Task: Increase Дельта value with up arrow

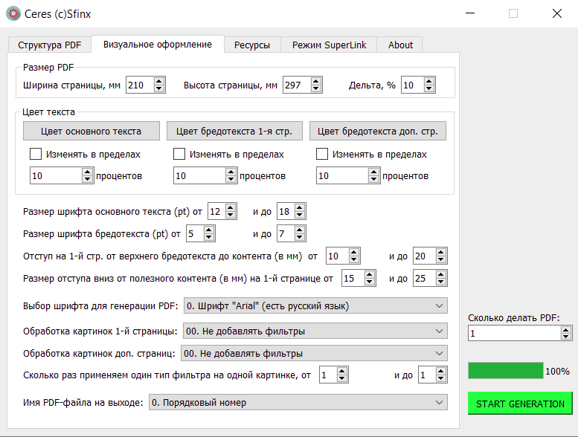Action: tap(428, 81)
